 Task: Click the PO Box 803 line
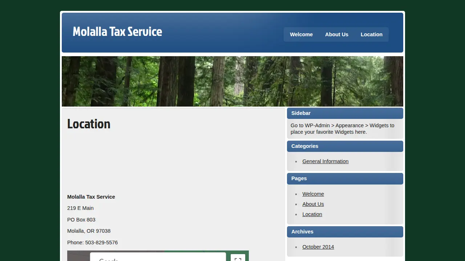click(x=81, y=220)
